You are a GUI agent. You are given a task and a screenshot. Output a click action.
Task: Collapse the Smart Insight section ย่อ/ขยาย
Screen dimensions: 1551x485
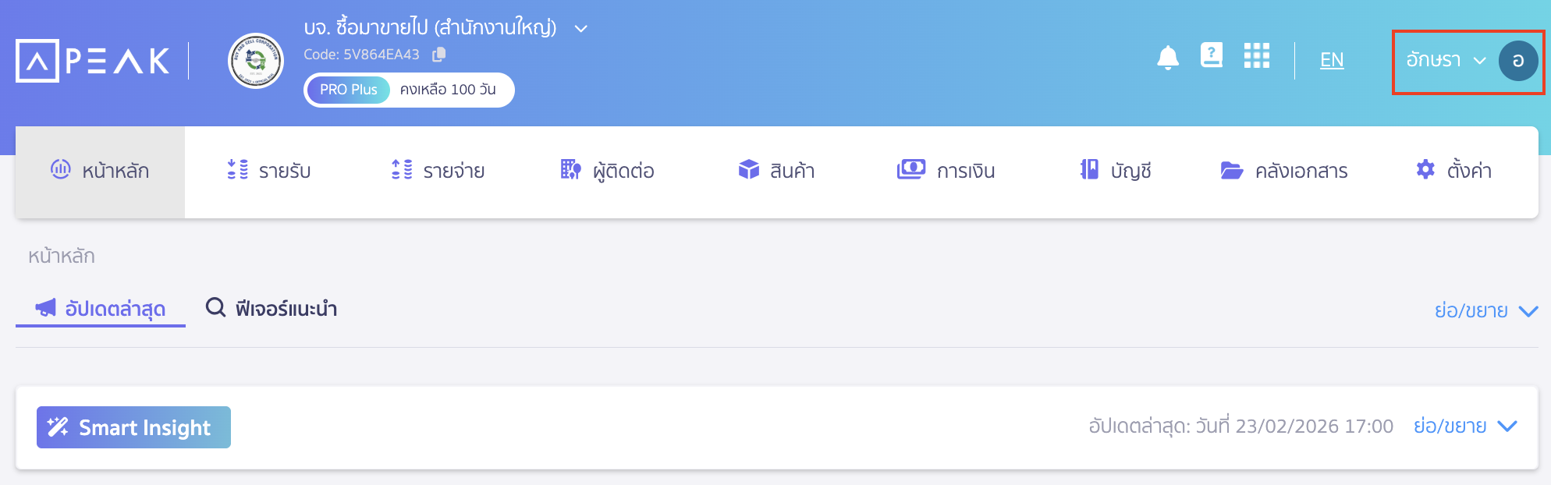(x=1464, y=427)
